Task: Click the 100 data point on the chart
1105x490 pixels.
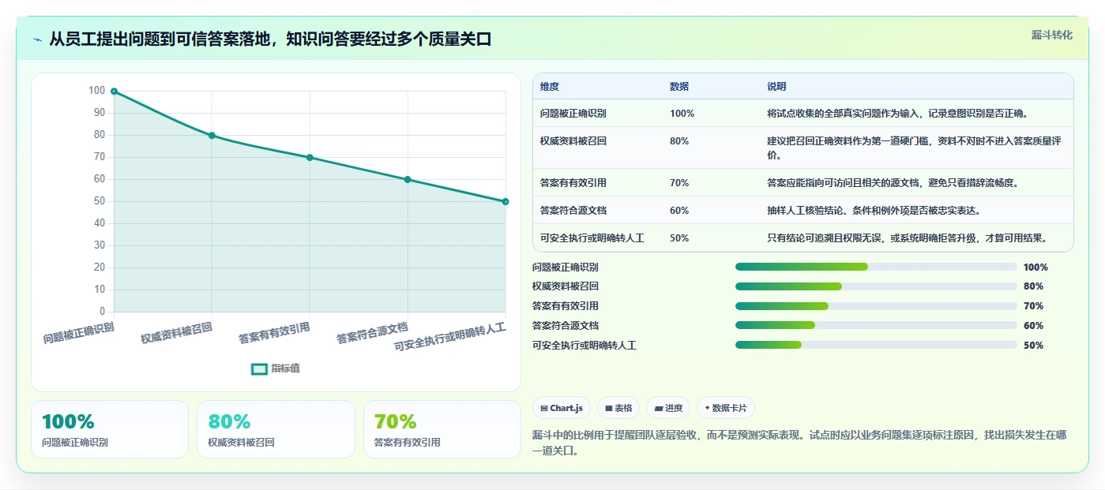Action: pyautogui.click(x=114, y=92)
